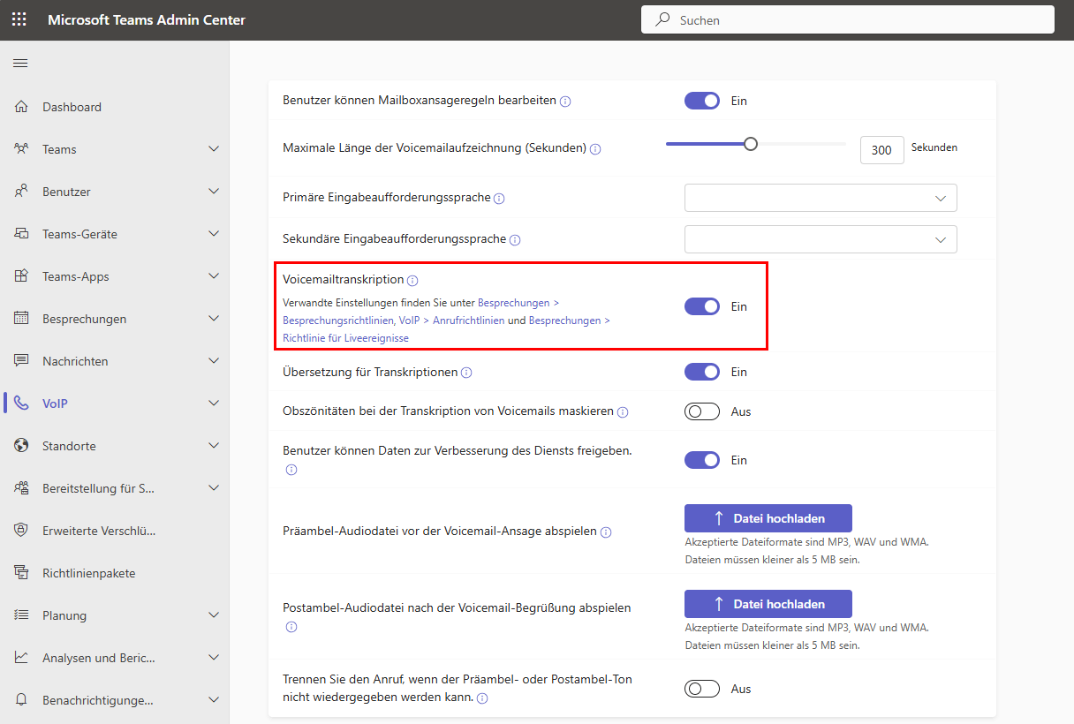Click the Teams-Geräte devices icon

click(x=22, y=234)
